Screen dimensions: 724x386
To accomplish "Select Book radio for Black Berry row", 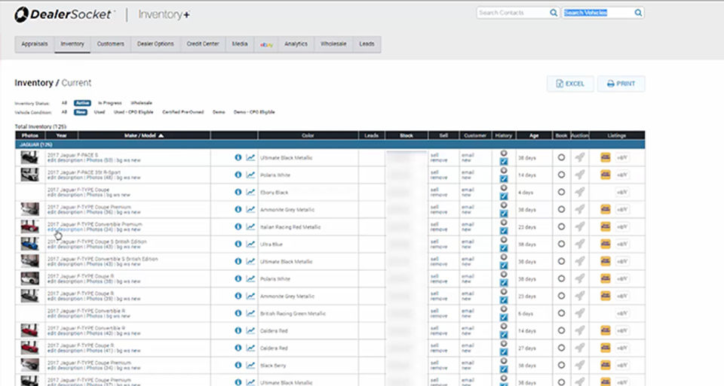I will (561, 365).
